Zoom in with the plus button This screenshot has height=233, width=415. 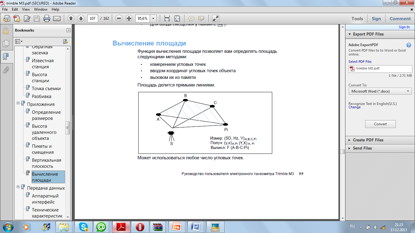(x=129, y=19)
